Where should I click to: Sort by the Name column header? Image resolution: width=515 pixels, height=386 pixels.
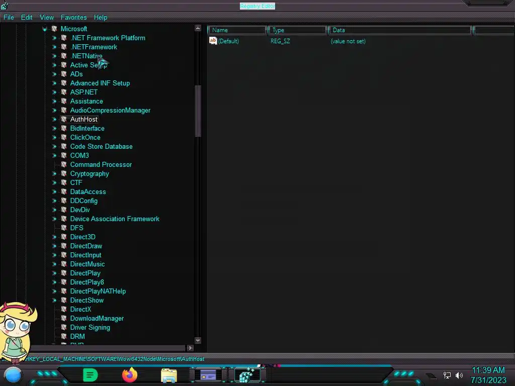pos(237,30)
